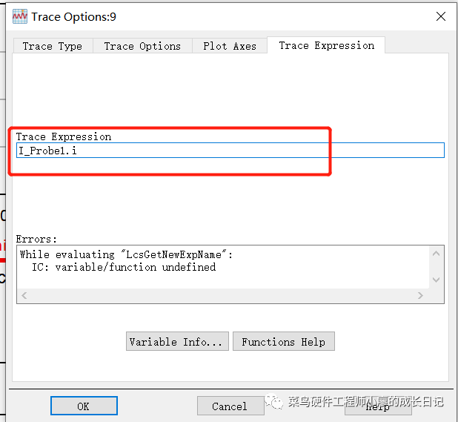The width and height of the screenshot is (458, 422).
Task: Open Functions Help
Action: click(x=284, y=341)
